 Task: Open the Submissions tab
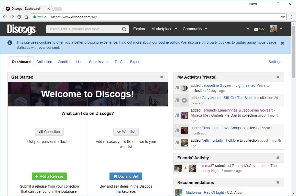coord(99,62)
